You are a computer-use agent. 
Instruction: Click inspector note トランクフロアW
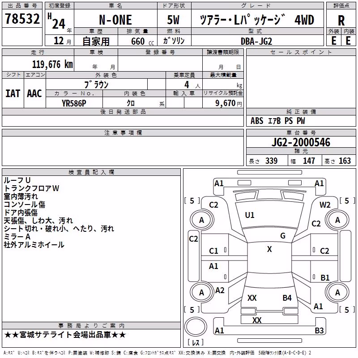pyautogui.click(x=31, y=188)
